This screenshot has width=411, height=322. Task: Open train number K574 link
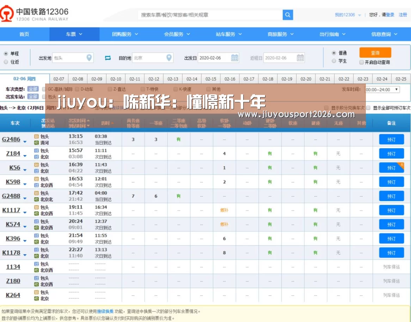coord(13,224)
